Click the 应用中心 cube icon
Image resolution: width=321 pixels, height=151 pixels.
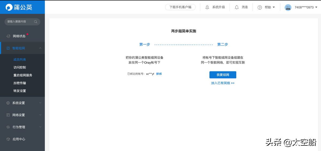pyautogui.click(x=8, y=139)
